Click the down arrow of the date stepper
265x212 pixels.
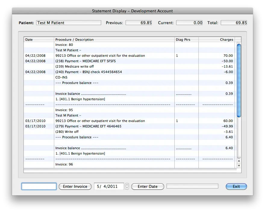click(x=126, y=188)
